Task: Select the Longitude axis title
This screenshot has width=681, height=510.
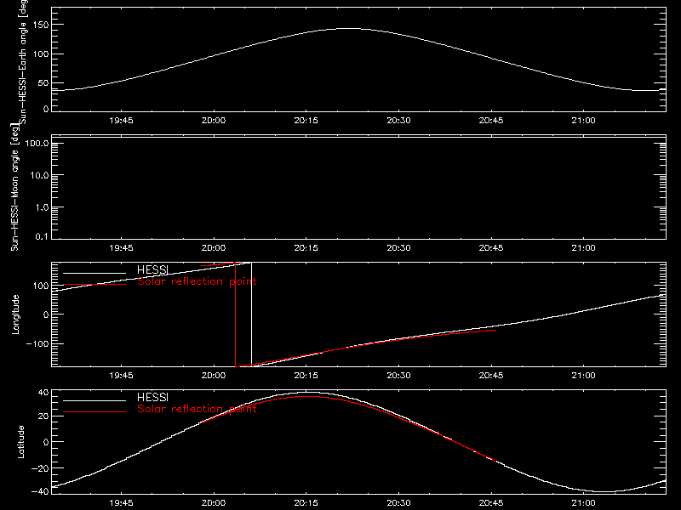Action: click(15, 314)
